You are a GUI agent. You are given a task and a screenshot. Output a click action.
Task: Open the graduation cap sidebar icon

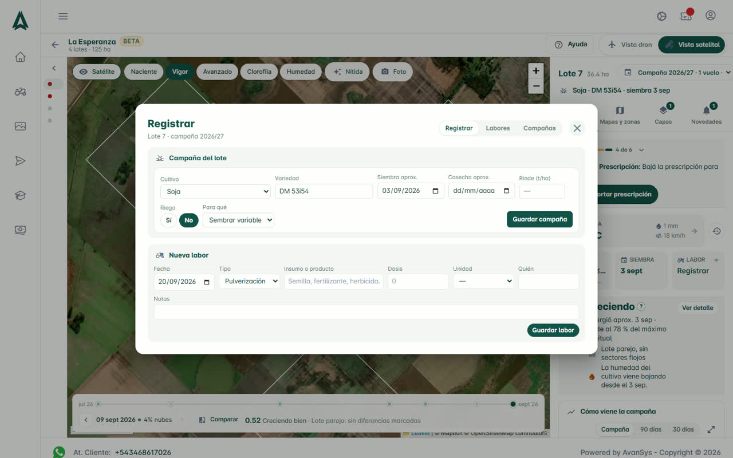[20, 196]
